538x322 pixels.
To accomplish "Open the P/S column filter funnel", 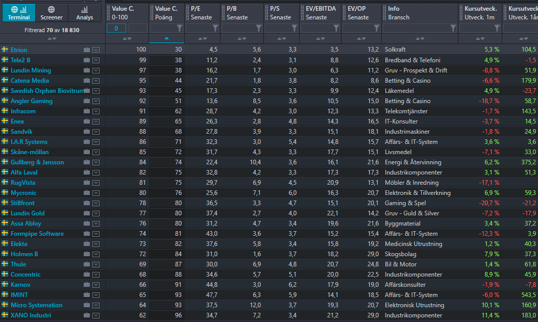I will point(295,28).
